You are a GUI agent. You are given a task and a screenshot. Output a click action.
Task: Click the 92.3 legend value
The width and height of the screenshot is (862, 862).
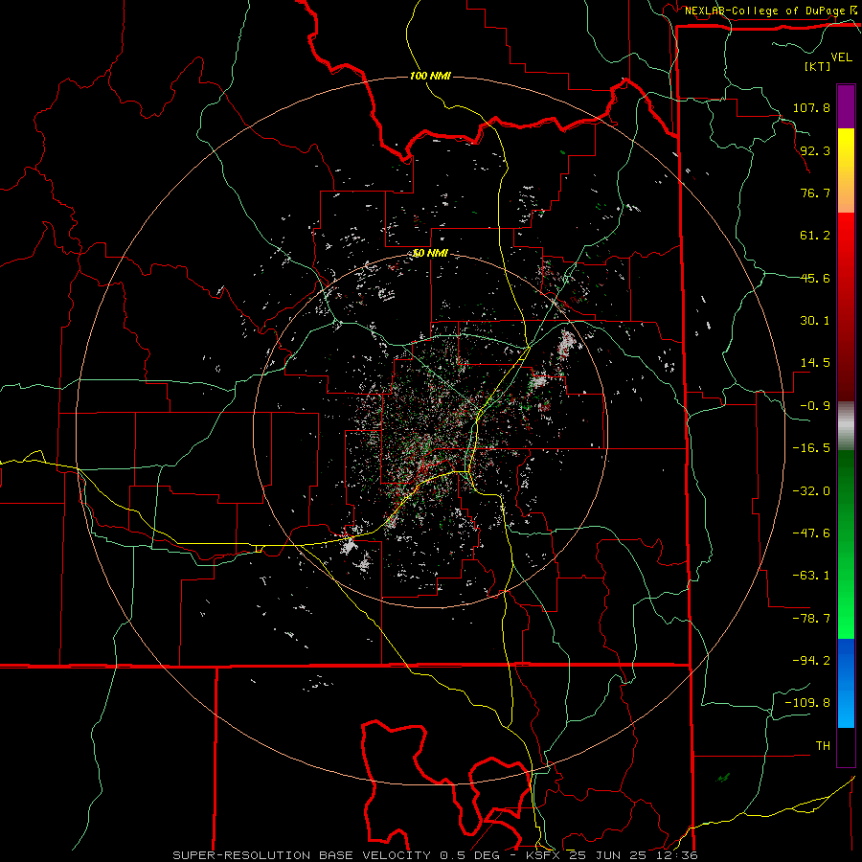tap(815, 150)
